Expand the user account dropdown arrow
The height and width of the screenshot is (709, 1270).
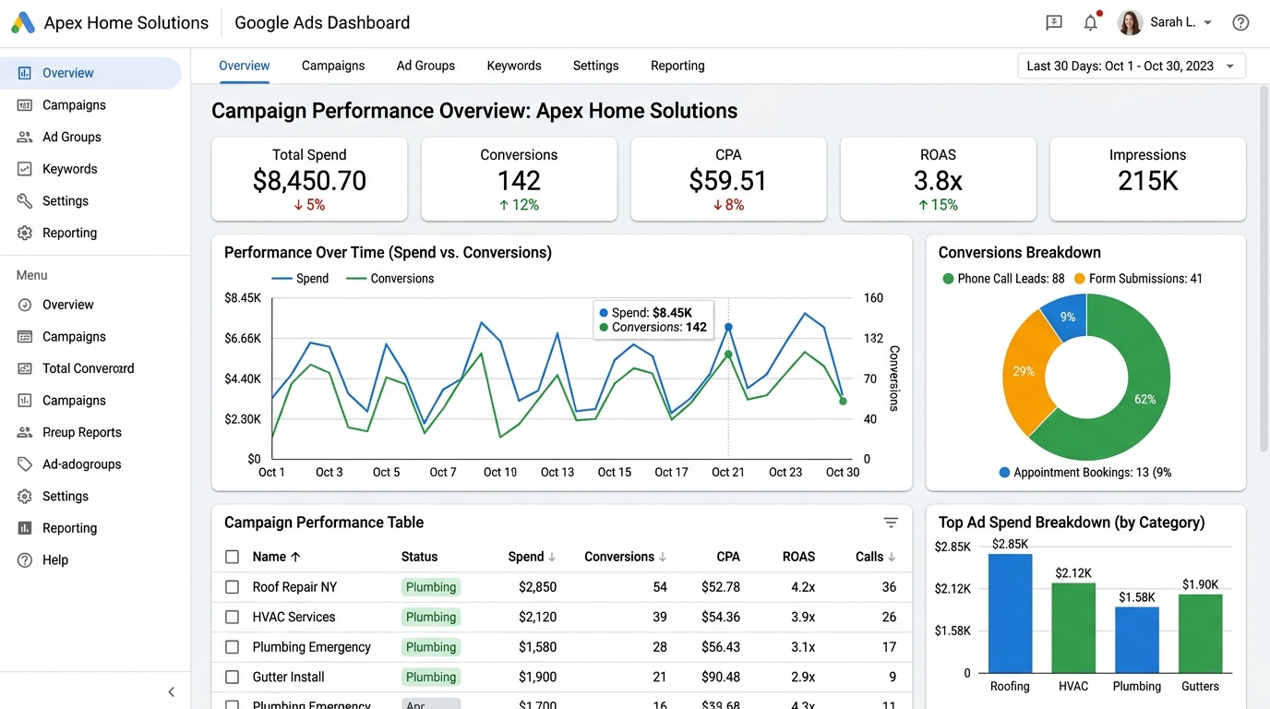(x=1207, y=23)
